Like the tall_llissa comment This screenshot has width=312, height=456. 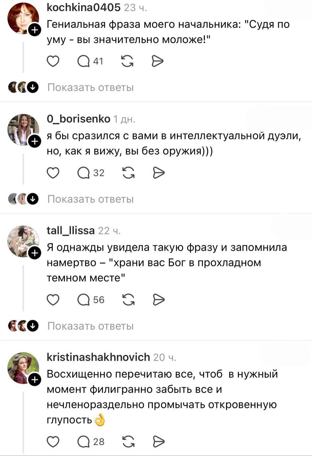pyautogui.click(x=53, y=300)
